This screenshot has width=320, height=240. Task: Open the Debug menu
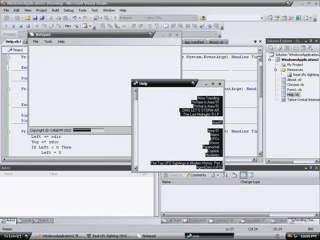point(68,10)
